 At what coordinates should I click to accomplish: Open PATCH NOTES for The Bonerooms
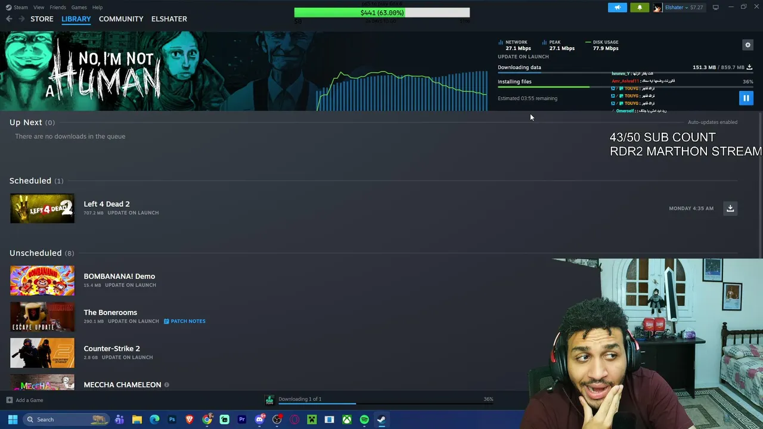click(184, 321)
